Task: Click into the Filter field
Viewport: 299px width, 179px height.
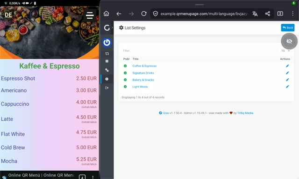Action: [x=199, y=51]
